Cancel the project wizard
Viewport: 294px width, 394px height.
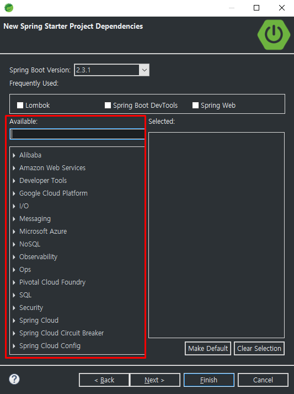pyautogui.click(x=263, y=380)
